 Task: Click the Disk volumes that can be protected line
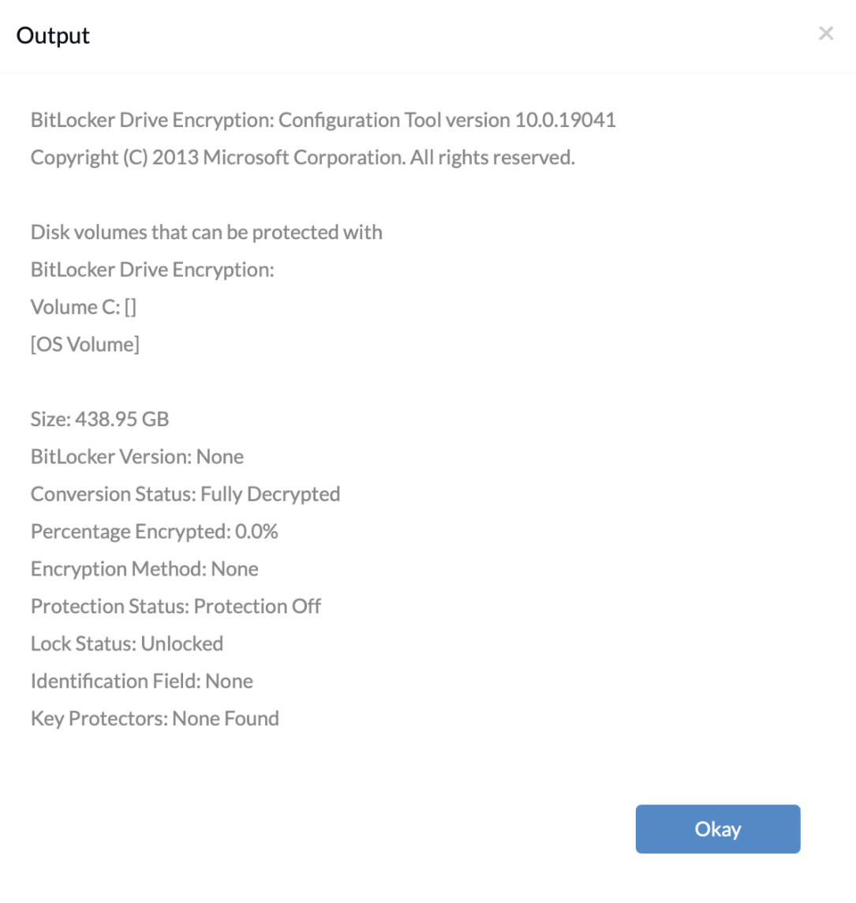coord(206,232)
